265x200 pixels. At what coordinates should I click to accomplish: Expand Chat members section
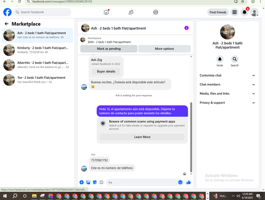227,85
